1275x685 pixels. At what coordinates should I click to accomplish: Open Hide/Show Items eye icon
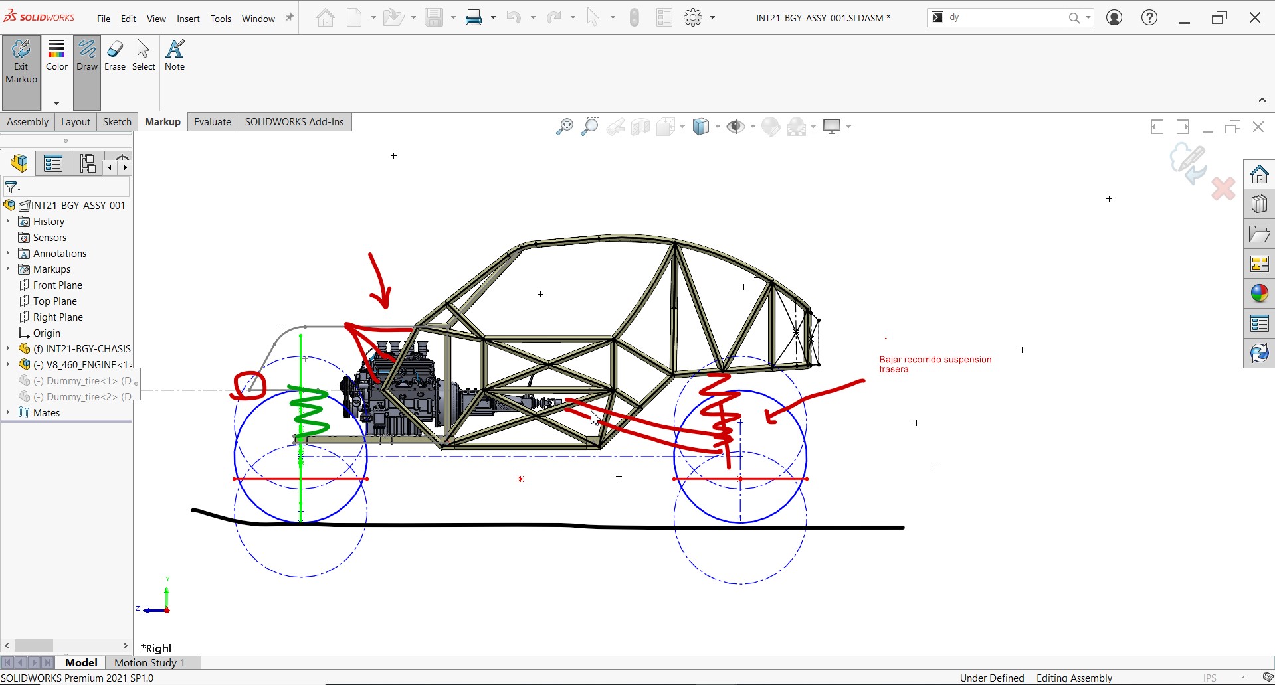coord(736,127)
